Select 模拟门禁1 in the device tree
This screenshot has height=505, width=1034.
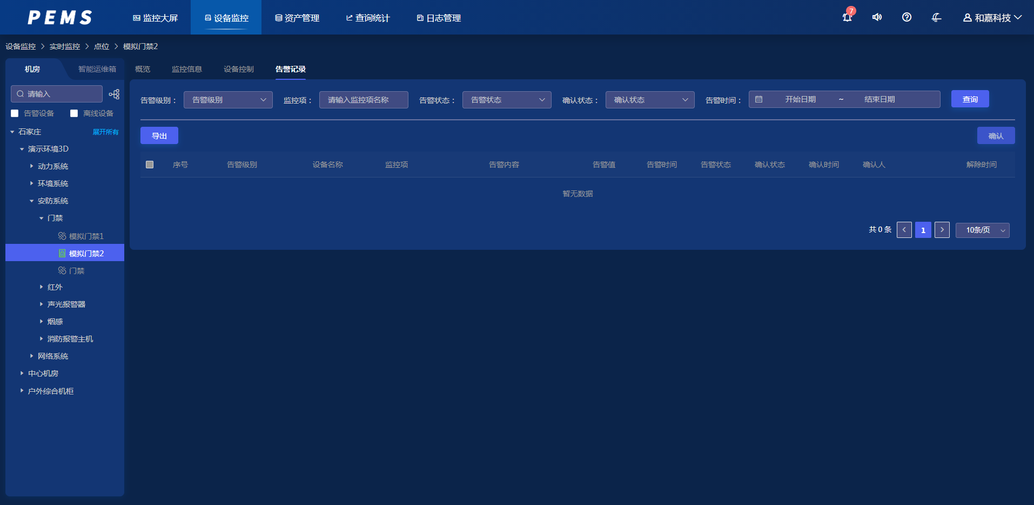(x=86, y=236)
